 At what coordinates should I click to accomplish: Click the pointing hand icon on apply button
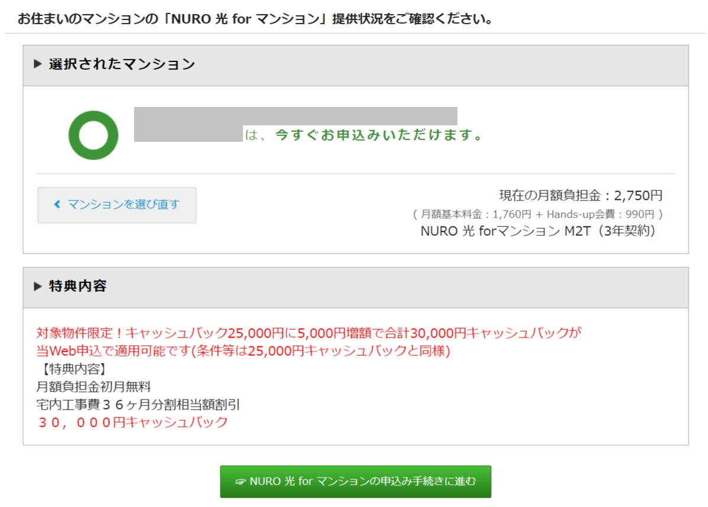pos(241,482)
